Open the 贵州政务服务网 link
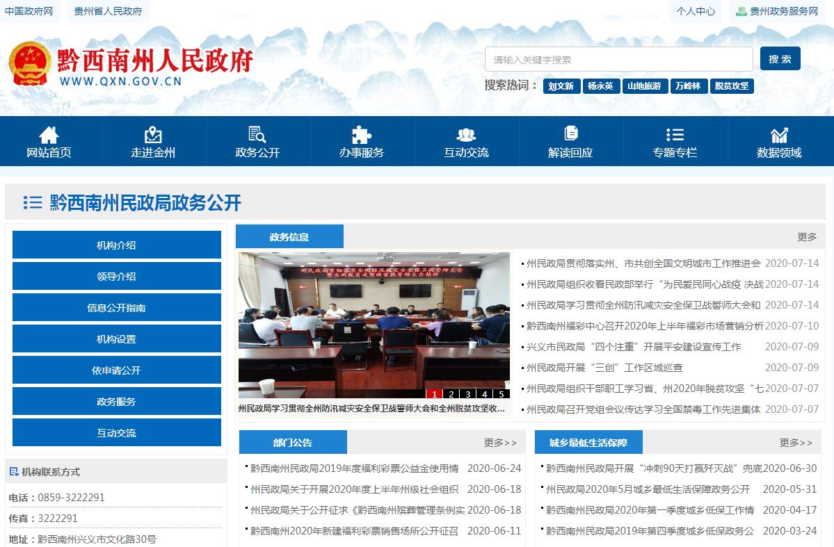This screenshot has width=834, height=547. (x=776, y=11)
